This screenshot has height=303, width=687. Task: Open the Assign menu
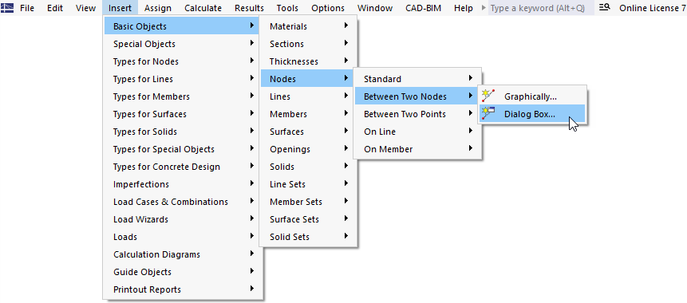tap(158, 8)
